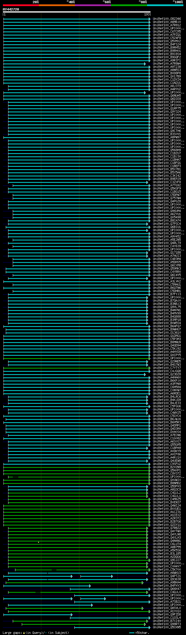
Task: Select label UniRef100_A4RJ10
Action: point(167,457)
